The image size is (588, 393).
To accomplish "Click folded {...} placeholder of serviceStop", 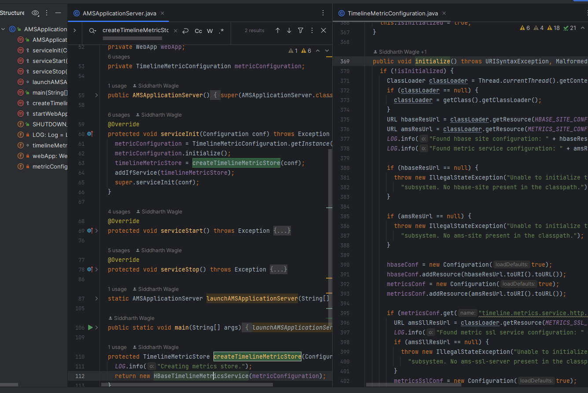I will (x=279, y=269).
